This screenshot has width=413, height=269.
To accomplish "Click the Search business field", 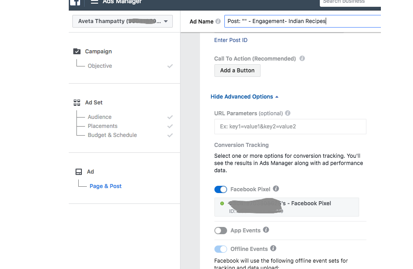I will coord(350,3).
